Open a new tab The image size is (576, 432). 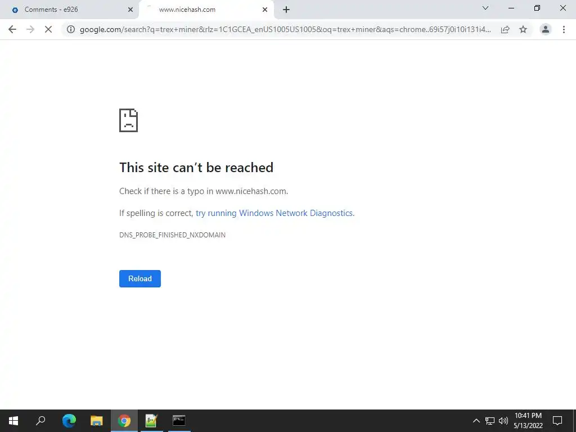tap(286, 10)
